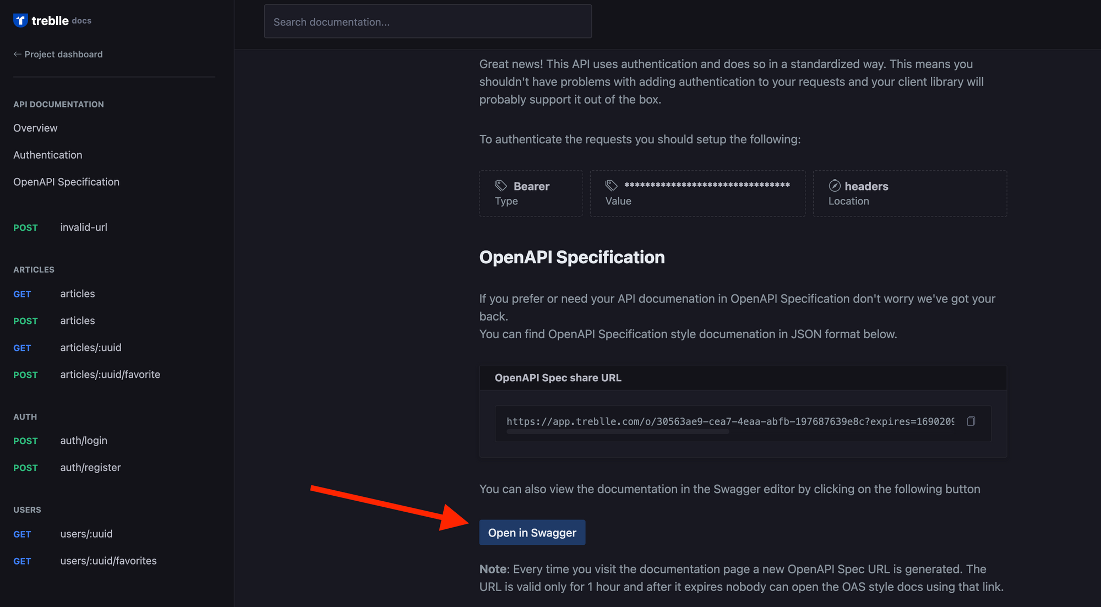
Task: Open POST invalid-url endpoint
Action: click(61, 227)
